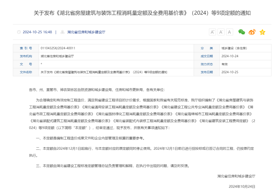Click the yellow star favorite icon

262,32
